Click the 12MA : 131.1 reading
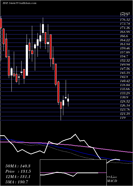The height and width of the screenshot is (186, 133). pyautogui.click(x=18, y=177)
